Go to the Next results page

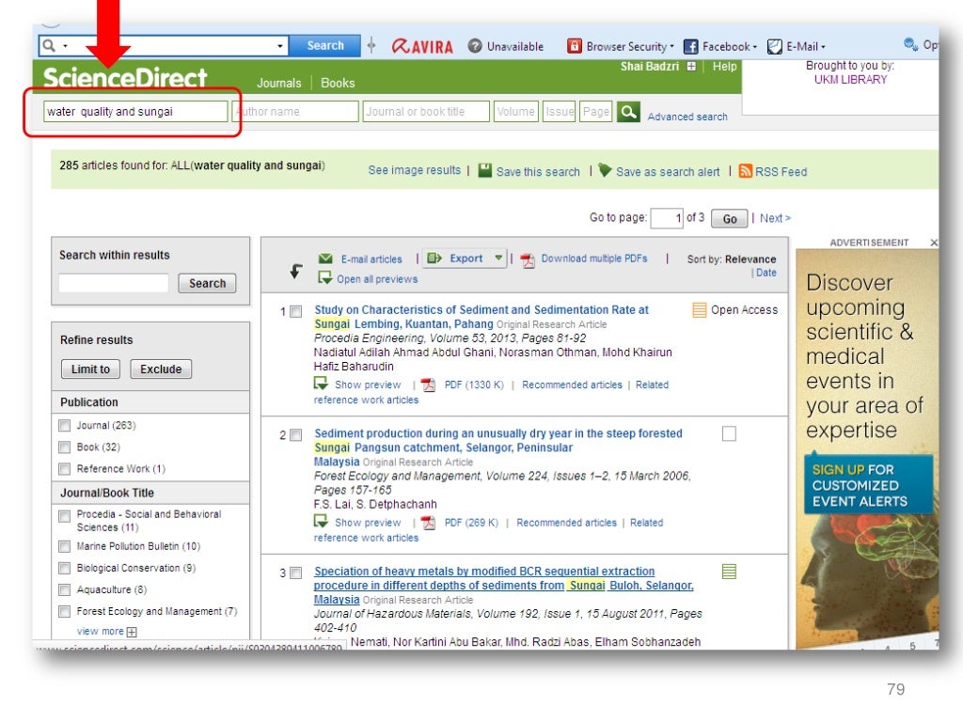click(775, 218)
